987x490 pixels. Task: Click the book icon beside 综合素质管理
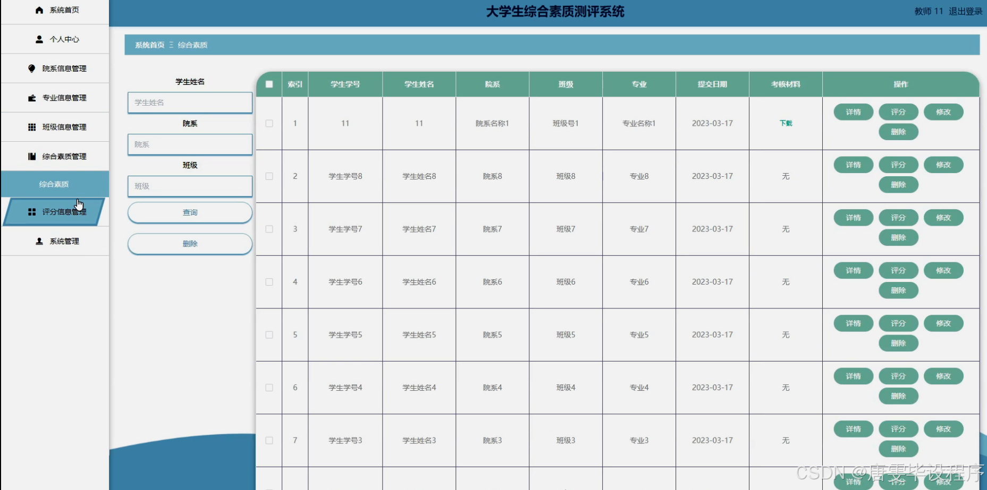click(x=32, y=156)
